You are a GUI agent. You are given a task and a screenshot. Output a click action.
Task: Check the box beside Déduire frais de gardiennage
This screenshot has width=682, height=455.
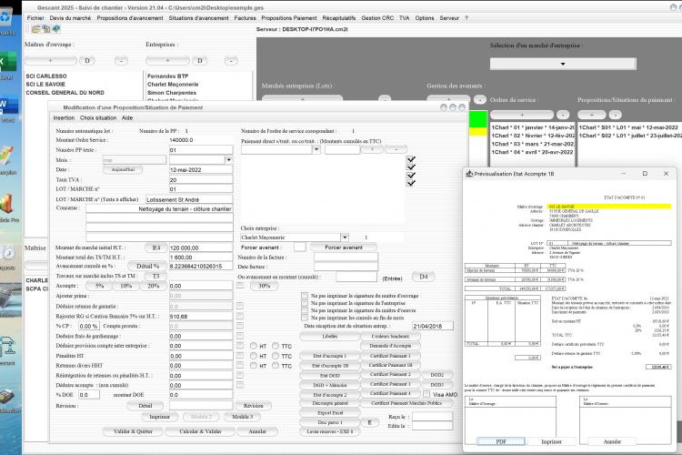240,336
